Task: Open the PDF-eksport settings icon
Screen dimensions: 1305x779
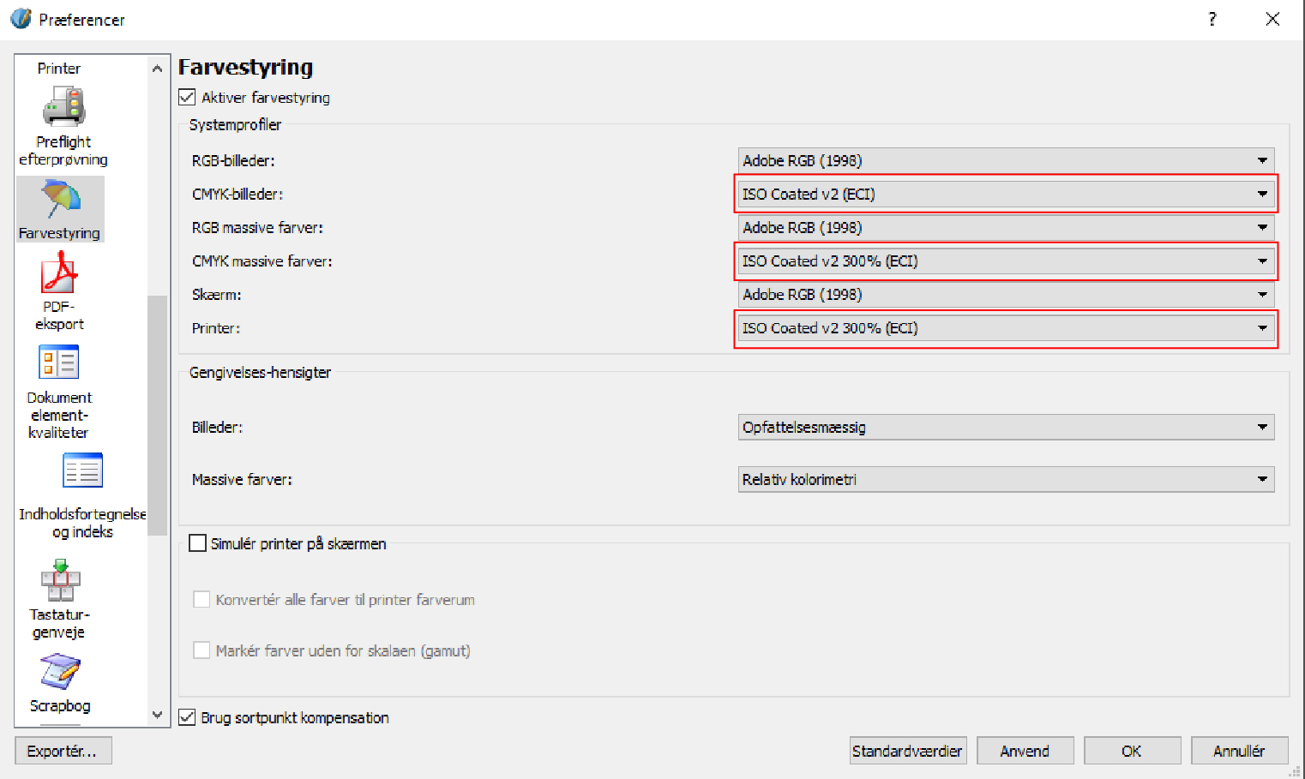Action: coord(59,273)
